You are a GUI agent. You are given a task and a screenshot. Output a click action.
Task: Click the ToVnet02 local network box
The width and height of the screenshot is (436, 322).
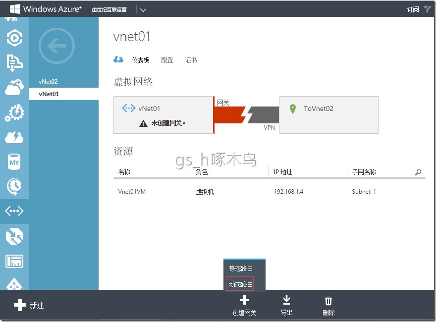[x=329, y=115]
